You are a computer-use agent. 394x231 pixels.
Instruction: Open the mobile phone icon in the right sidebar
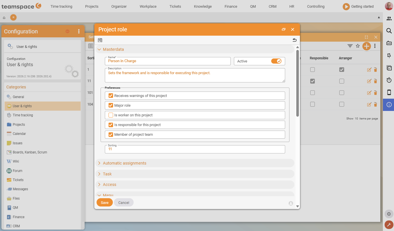(389, 92)
